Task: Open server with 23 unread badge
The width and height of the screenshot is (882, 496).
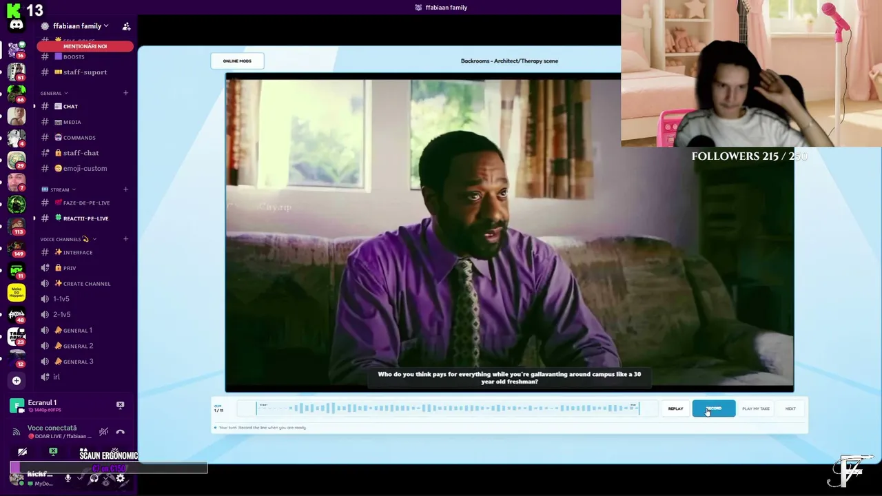Action: 17,336
